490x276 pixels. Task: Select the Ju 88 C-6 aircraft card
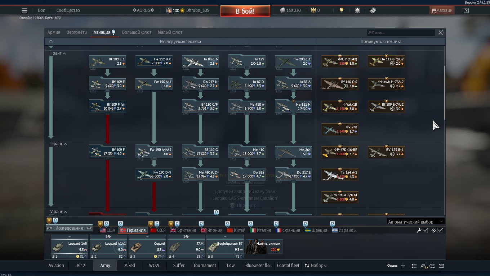coord(200,61)
